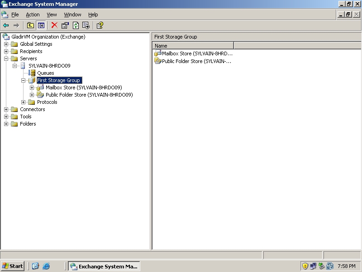Viewport: 362px width, 272px height.
Task: Select Mailbox Store (SYLVAIN-8HRDO09) tree label
Action: [84, 87]
